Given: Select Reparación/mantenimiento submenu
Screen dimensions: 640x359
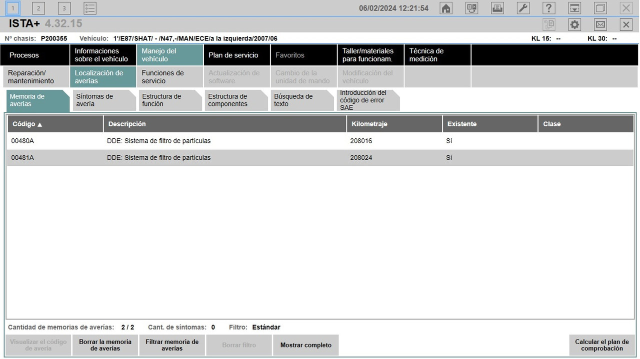Looking at the screenshot, I should pos(36,77).
